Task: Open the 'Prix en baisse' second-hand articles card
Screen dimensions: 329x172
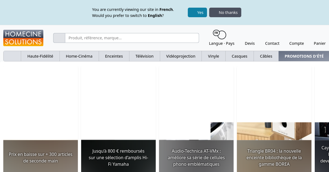Action: [x=41, y=119]
